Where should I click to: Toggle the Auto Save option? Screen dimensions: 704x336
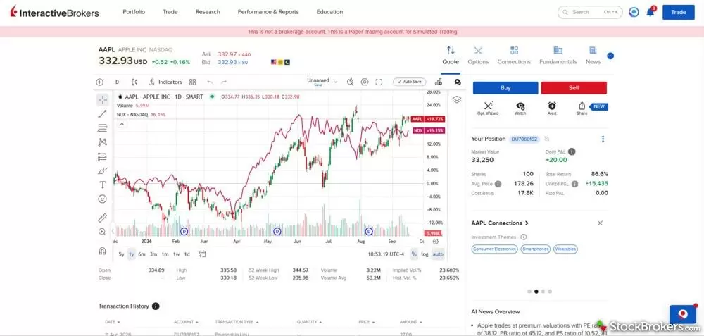[x=410, y=82]
